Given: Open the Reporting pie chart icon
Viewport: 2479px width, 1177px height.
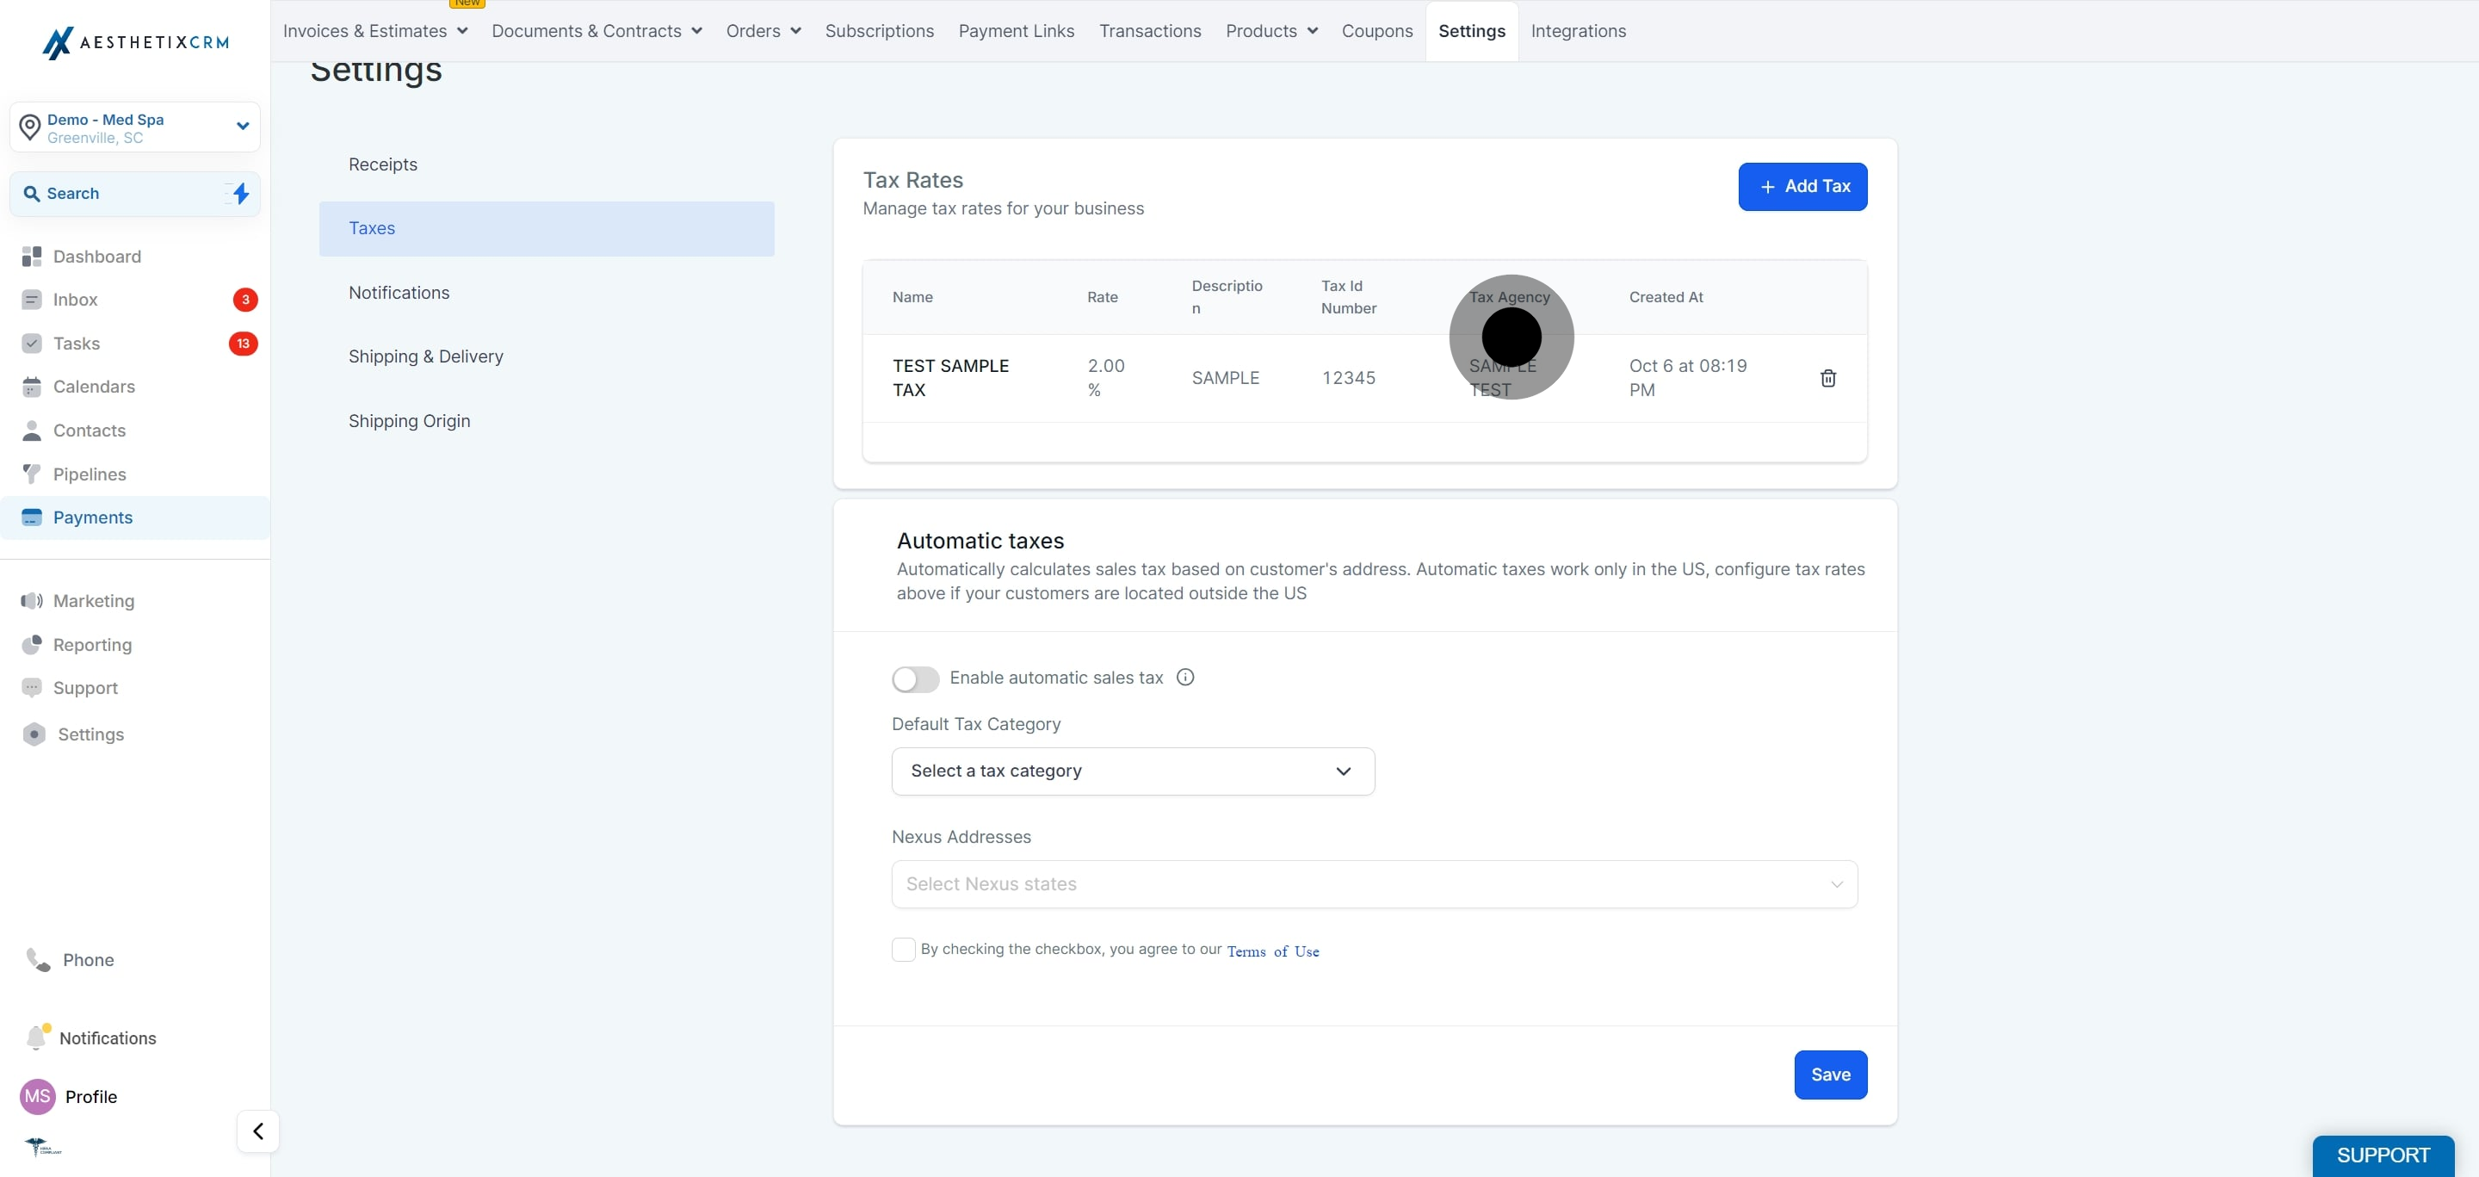Looking at the screenshot, I should tap(32, 645).
